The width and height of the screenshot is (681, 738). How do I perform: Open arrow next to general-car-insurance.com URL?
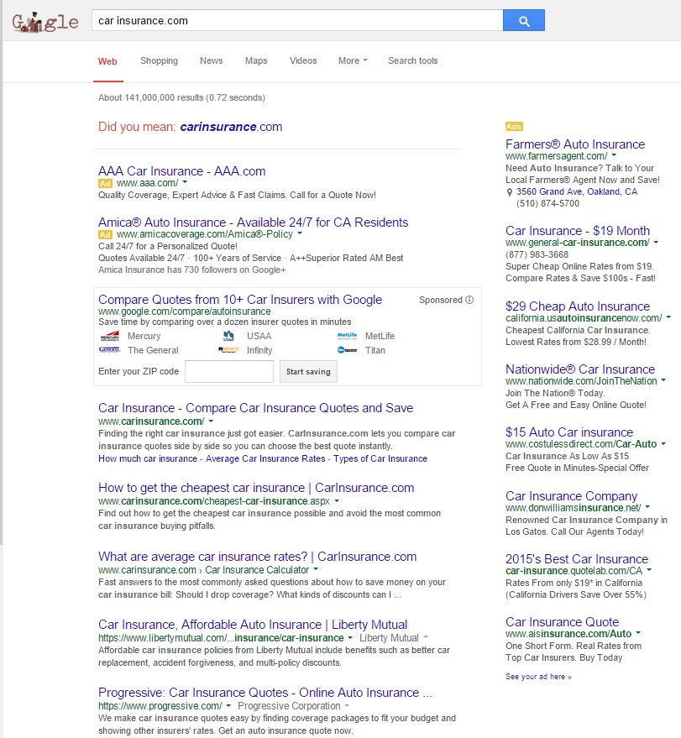[x=656, y=242]
